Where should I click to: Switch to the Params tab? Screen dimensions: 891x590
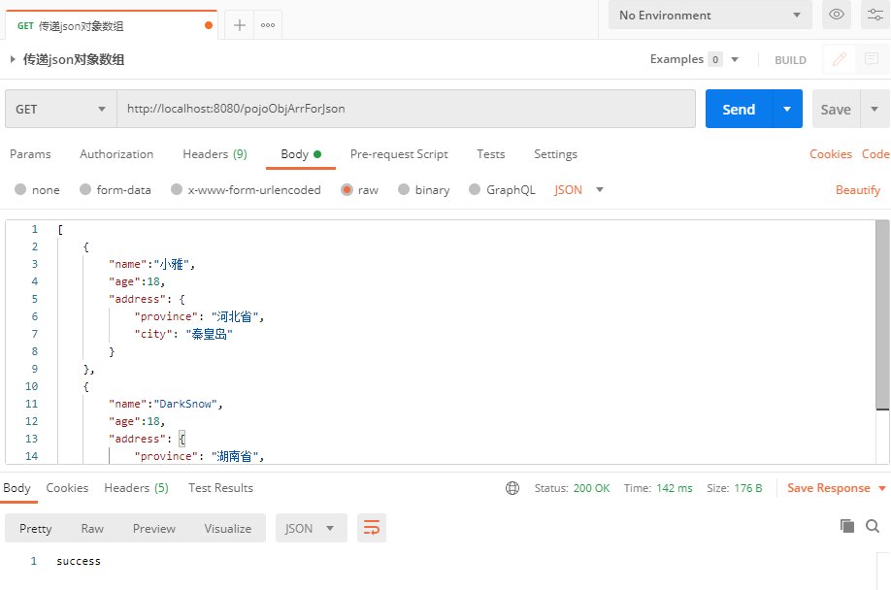[30, 154]
